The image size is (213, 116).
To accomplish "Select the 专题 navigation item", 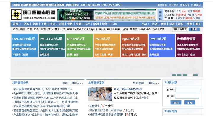I will (78, 24).
